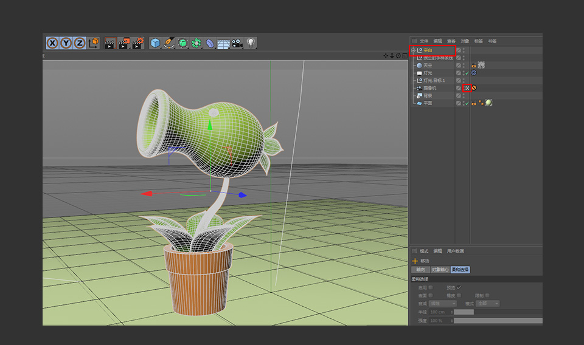This screenshot has width=584, height=345.
Task: Open the floor environment objects icon
Action: [223, 43]
